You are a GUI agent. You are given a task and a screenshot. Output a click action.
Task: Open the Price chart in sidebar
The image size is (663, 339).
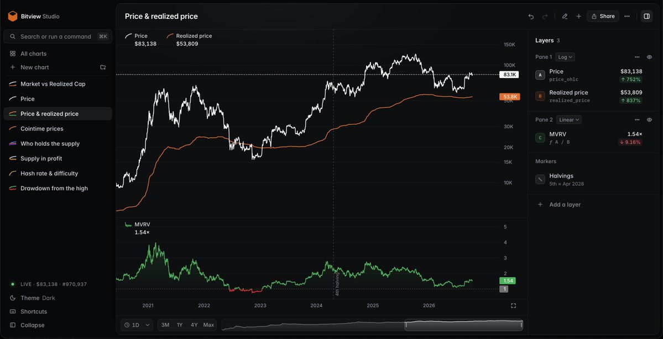pyautogui.click(x=58, y=99)
